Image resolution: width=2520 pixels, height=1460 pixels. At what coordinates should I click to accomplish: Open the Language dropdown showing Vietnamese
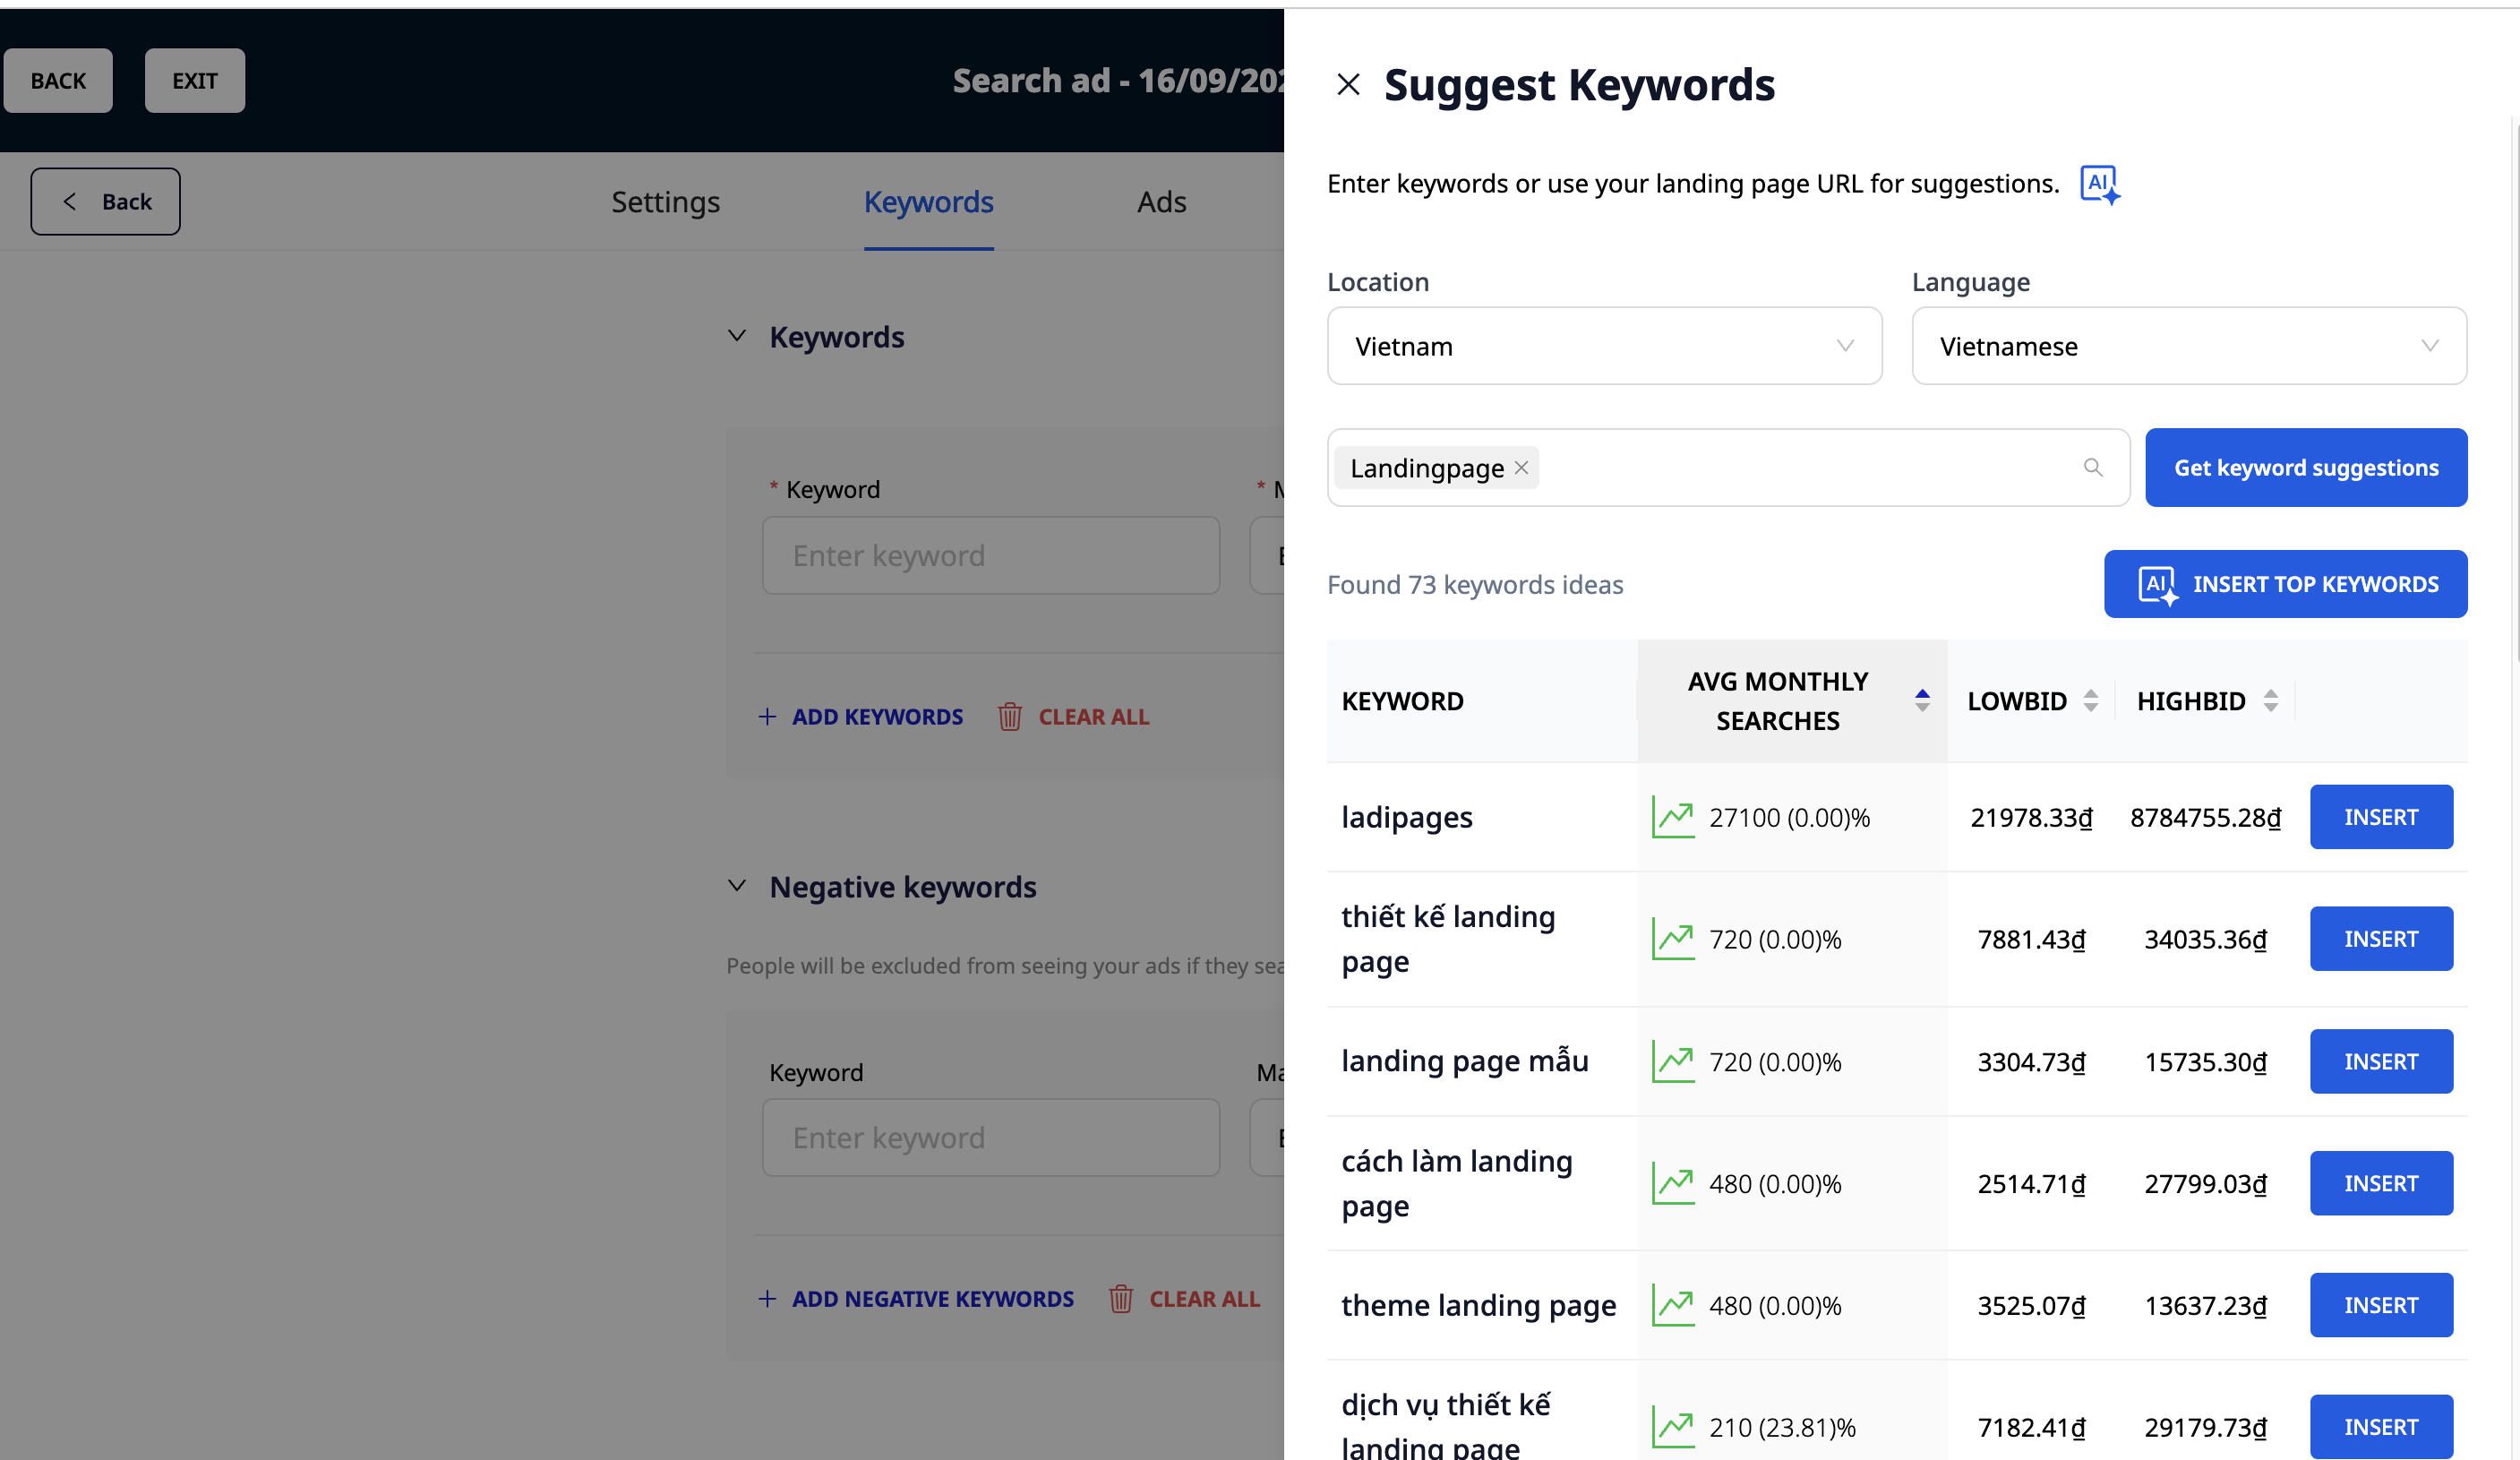tap(2188, 346)
